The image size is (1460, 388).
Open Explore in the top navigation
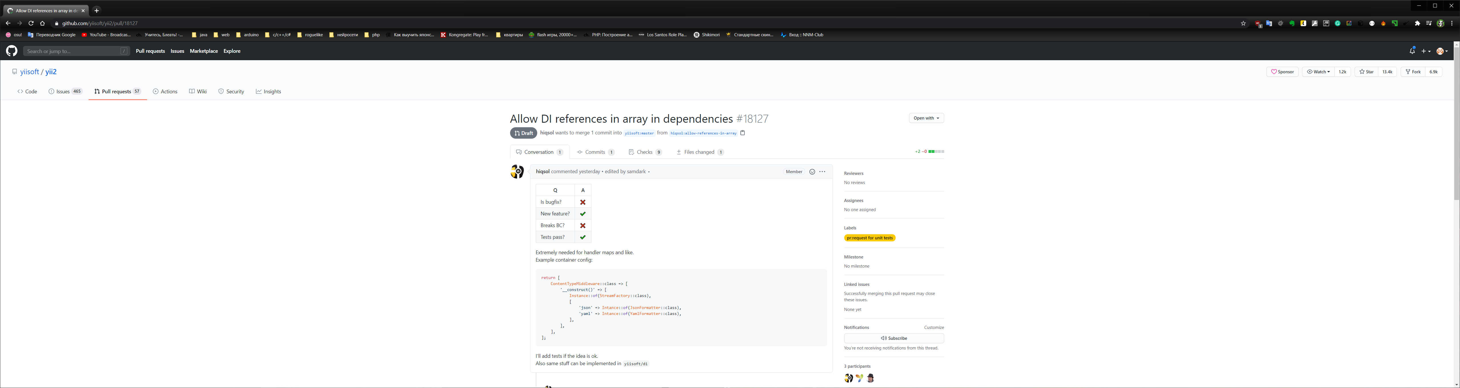click(x=232, y=51)
